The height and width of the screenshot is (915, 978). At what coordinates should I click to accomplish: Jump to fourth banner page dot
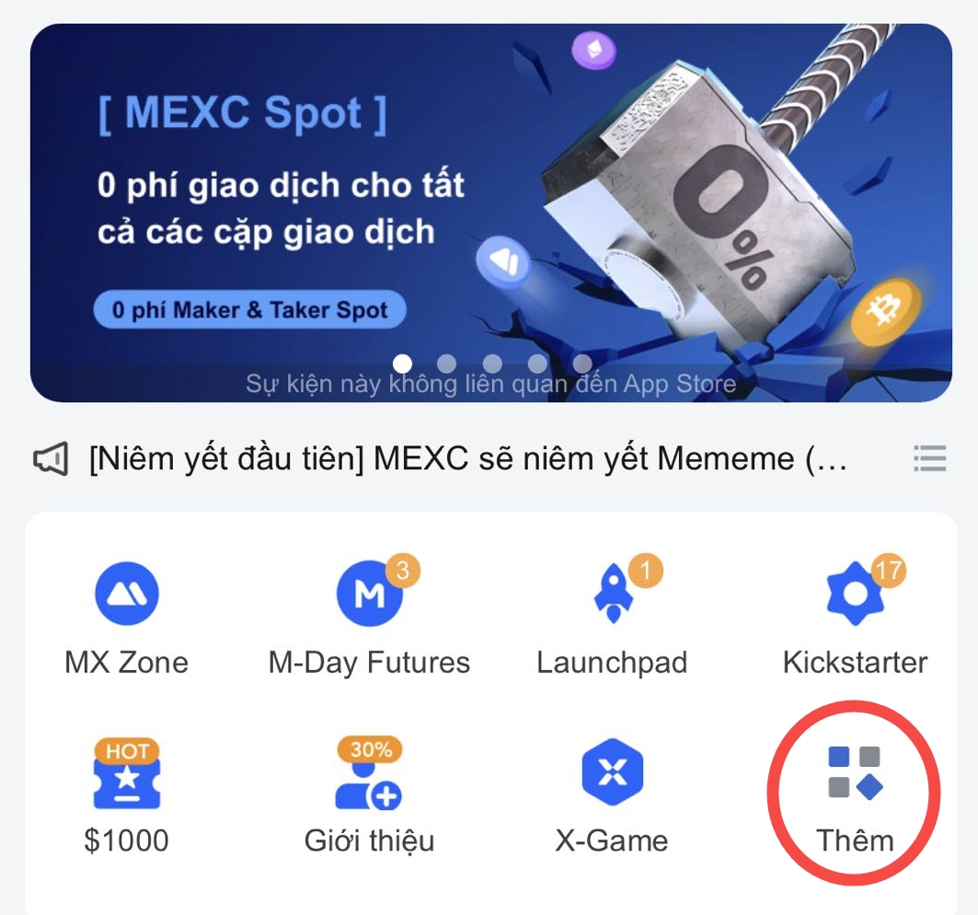tap(537, 363)
